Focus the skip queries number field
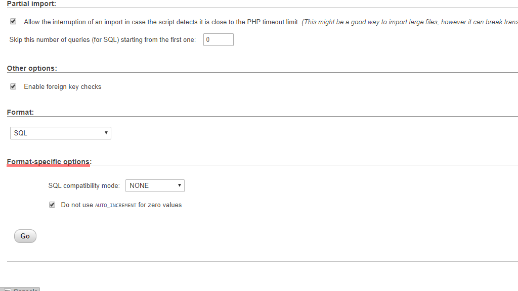This screenshot has width=518, height=291. click(218, 39)
